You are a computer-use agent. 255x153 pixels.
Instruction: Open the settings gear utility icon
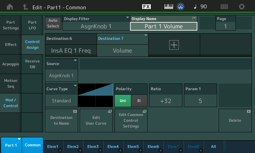point(242,7)
